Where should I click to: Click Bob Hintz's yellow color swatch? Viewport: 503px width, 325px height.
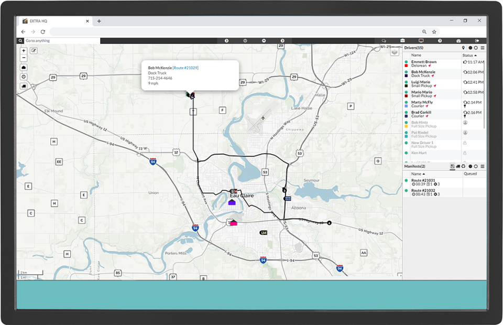coord(406,126)
